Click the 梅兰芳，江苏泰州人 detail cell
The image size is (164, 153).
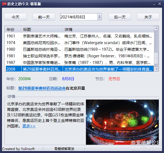pyautogui.click(x=108, y=36)
